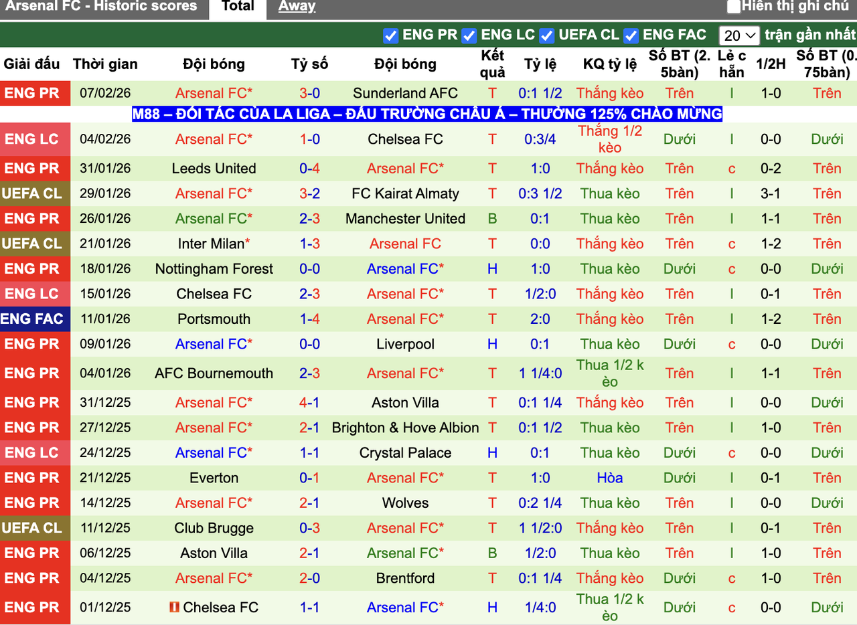Click the Giải đấu column header
This screenshot has height=625, width=857.
[x=31, y=64]
